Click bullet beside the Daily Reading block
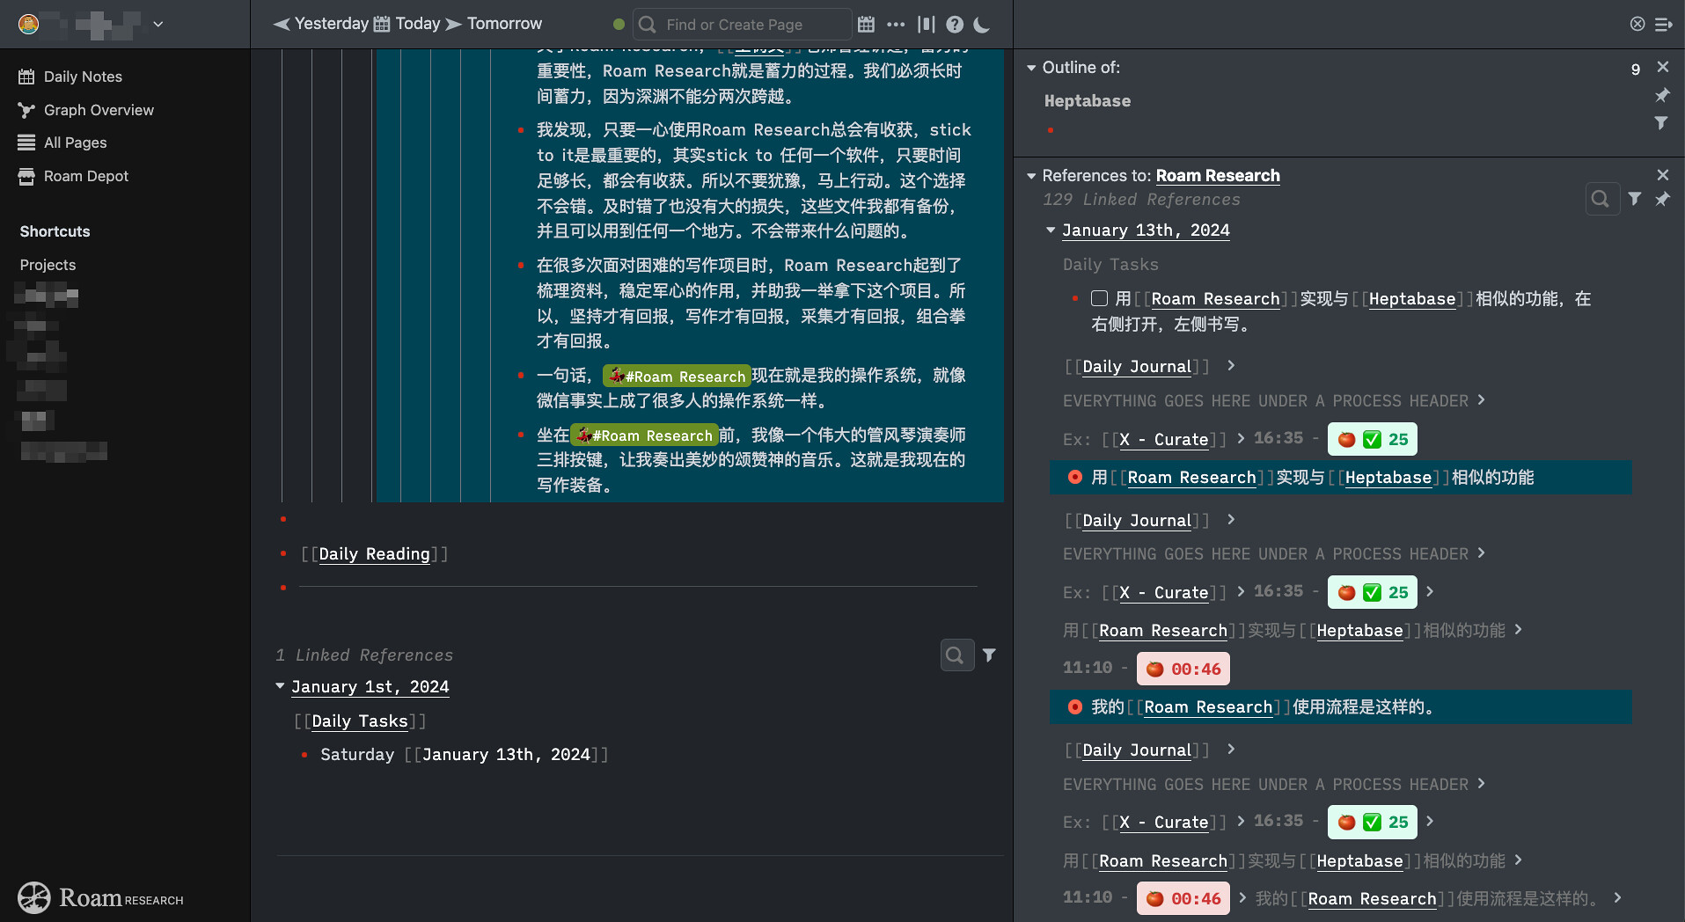Image resolution: width=1685 pixels, height=922 pixels. (x=283, y=554)
